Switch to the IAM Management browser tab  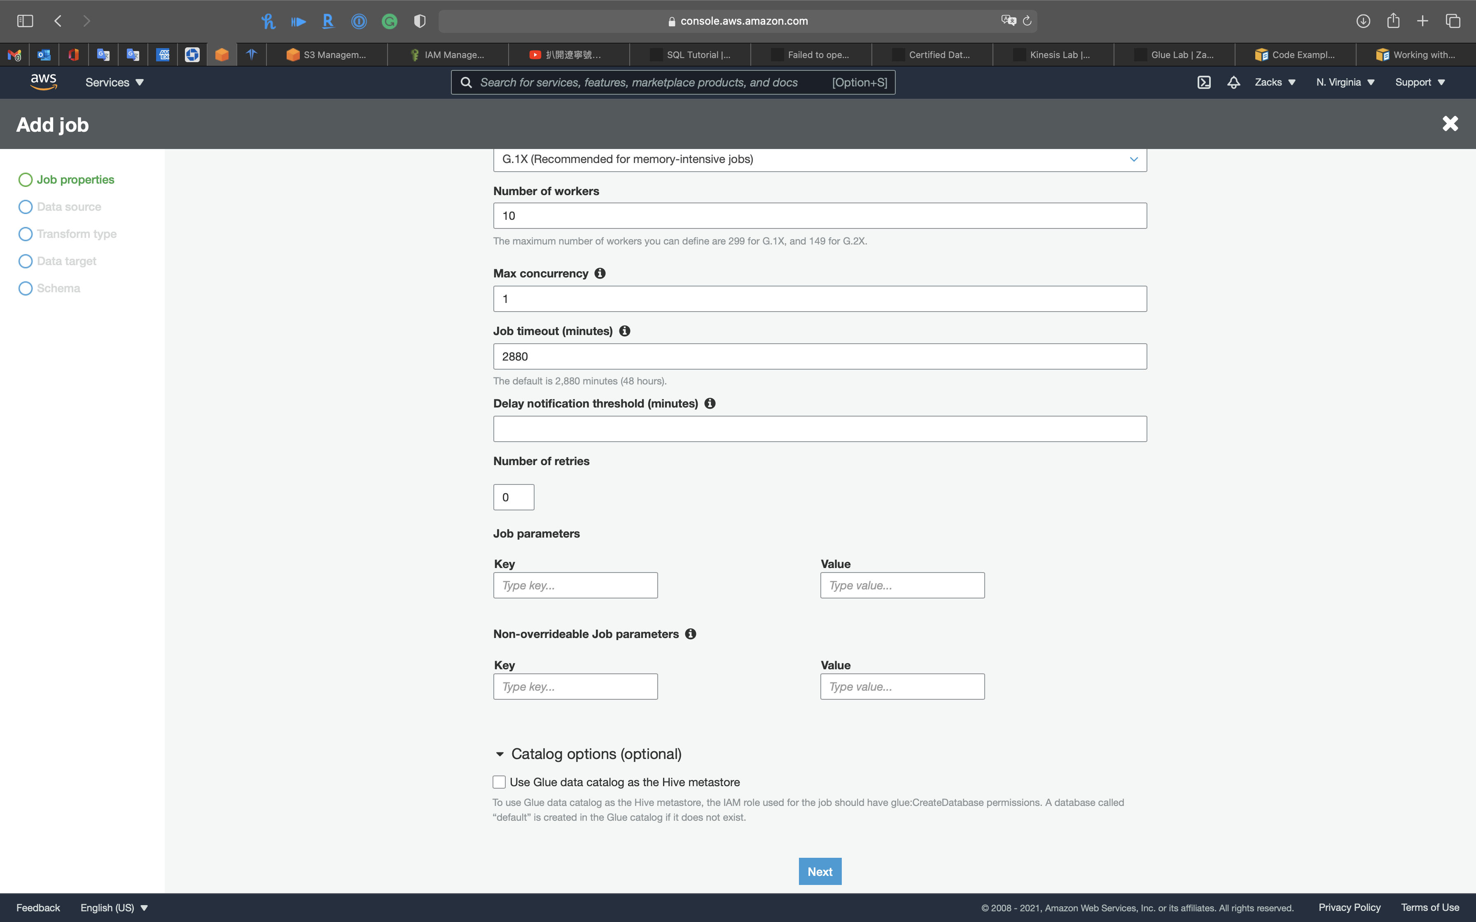[448, 55]
